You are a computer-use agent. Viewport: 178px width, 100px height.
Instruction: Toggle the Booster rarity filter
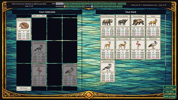(x=119, y=7)
